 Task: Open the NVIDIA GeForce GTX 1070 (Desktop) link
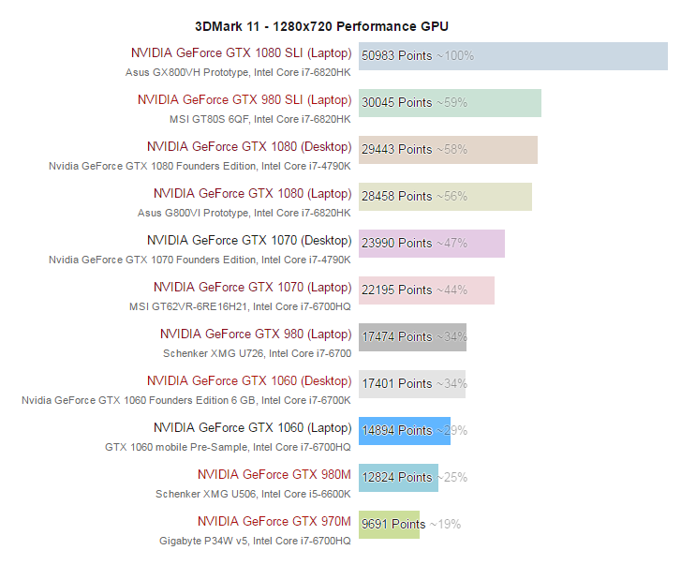pyautogui.click(x=249, y=241)
